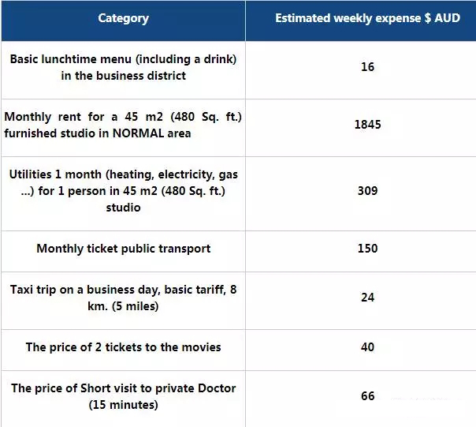Select the Monthly ticket public transport cell

(123, 249)
